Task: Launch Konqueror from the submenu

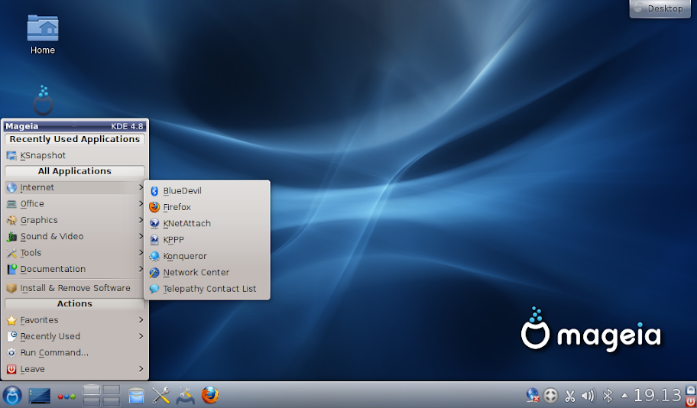Action: click(x=206, y=256)
